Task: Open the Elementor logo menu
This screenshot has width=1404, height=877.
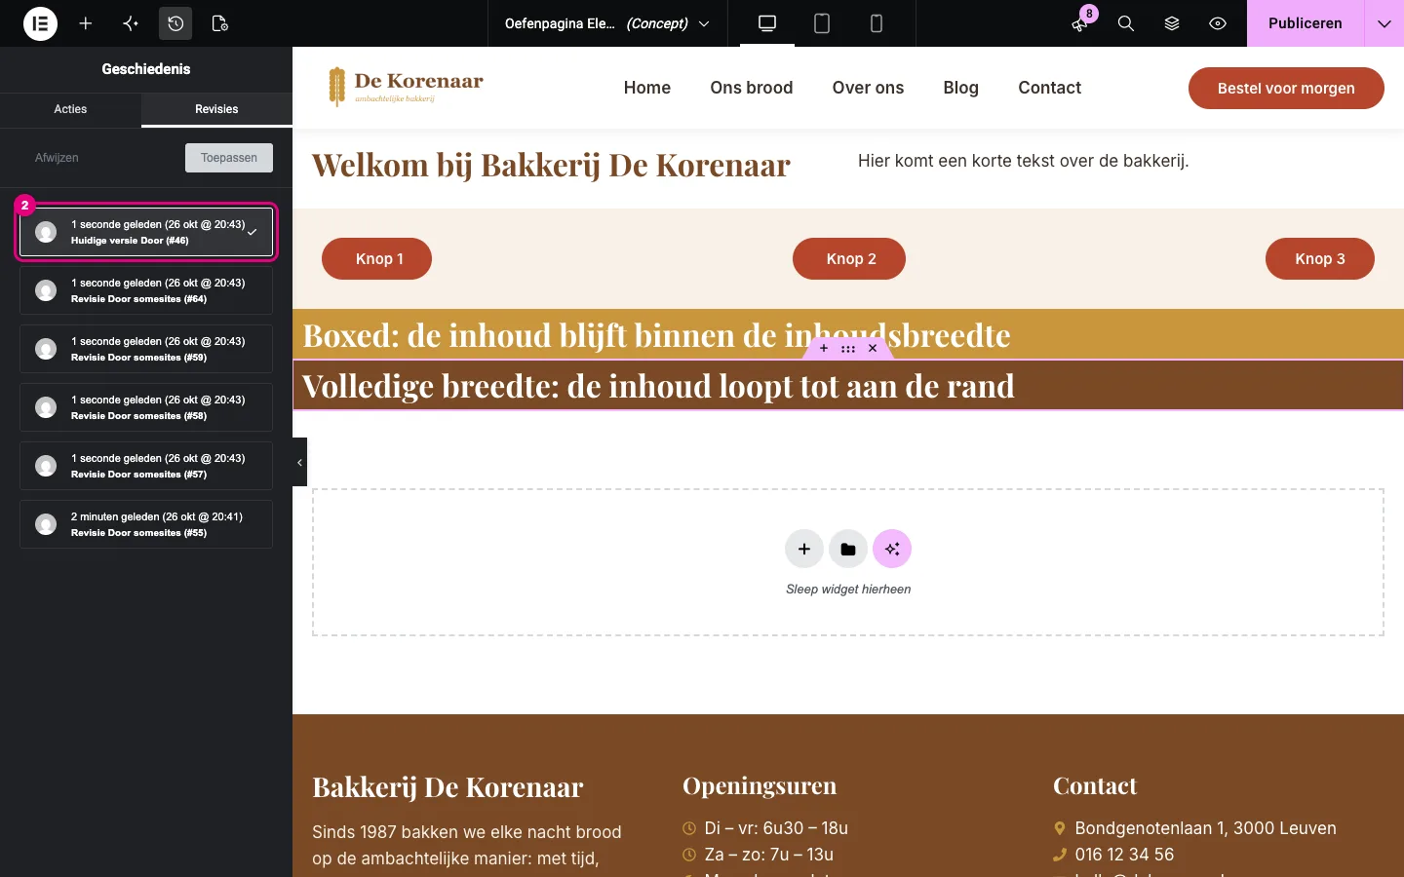Action: pos(40,23)
